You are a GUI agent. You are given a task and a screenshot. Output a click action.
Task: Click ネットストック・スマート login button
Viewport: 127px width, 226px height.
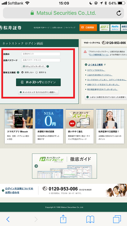coord(105,28)
